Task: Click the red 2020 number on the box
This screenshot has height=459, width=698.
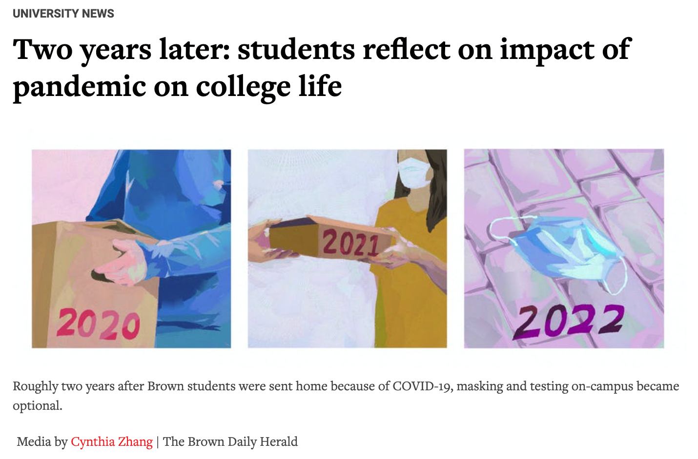Action: [99, 325]
